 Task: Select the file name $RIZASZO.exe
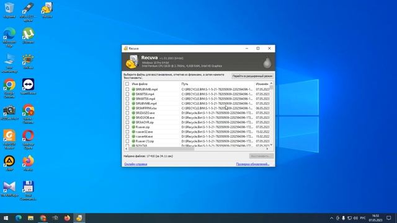[145, 113]
